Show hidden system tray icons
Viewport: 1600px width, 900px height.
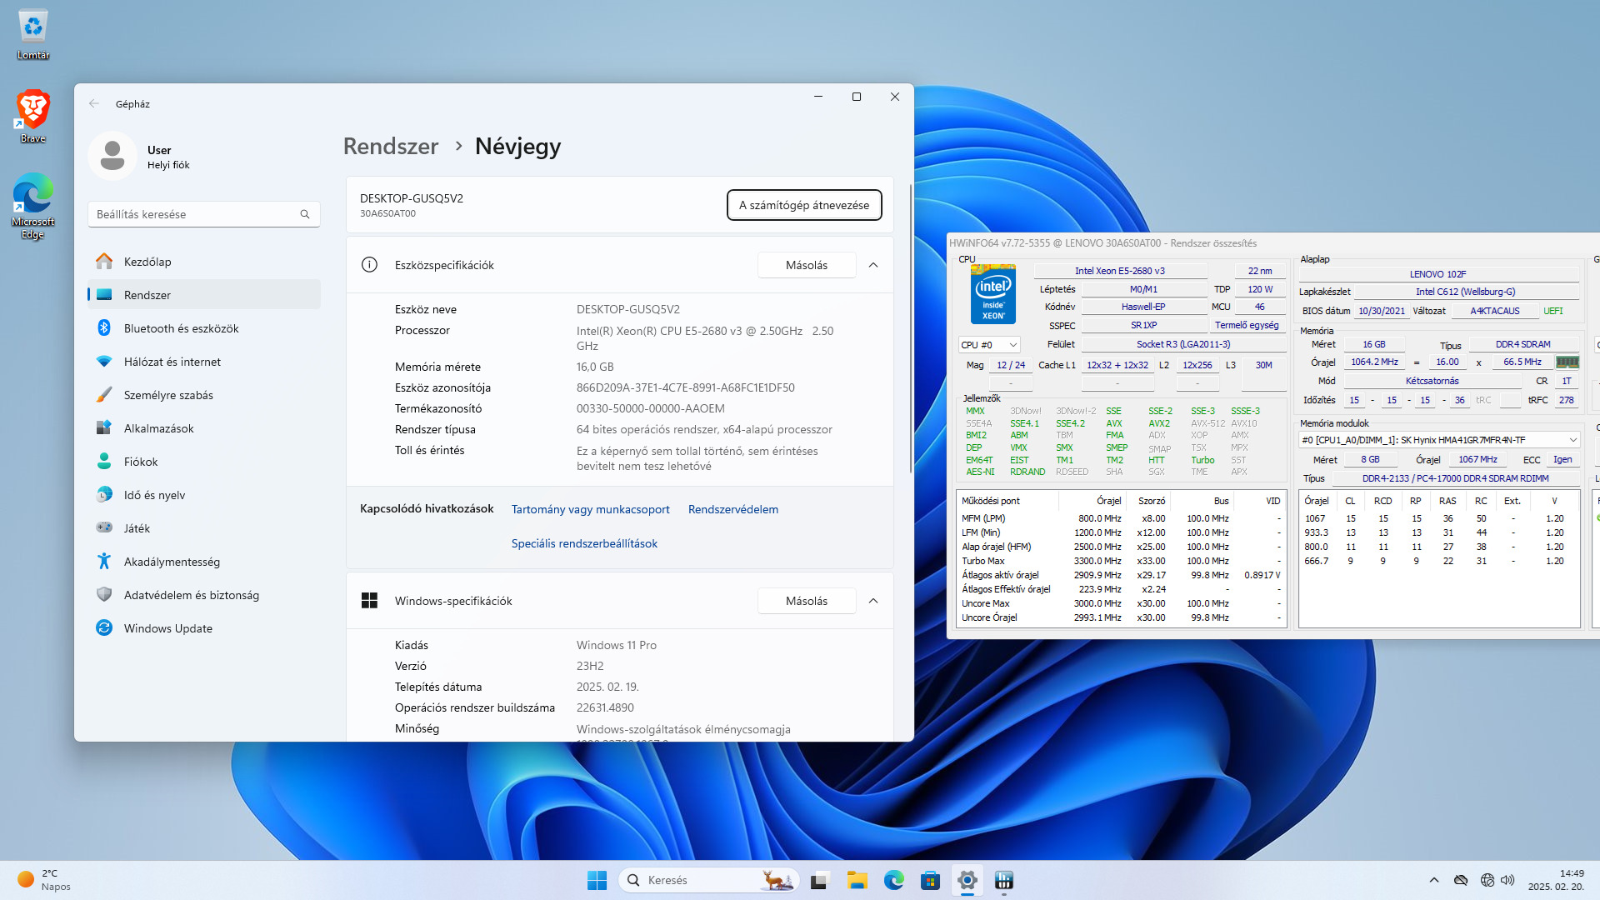(x=1433, y=880)
